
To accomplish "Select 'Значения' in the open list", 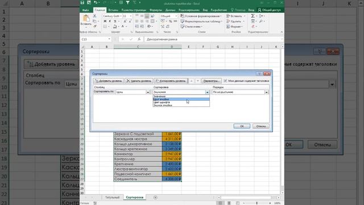I will coord(181,96).
